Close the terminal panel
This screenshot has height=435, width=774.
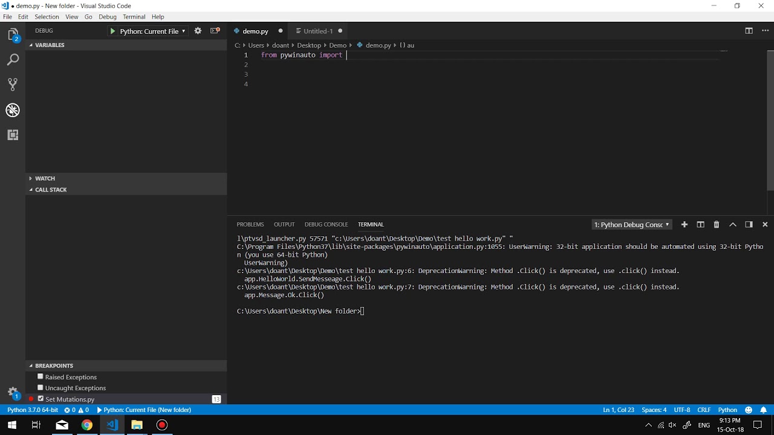click(x=765, y=224)
